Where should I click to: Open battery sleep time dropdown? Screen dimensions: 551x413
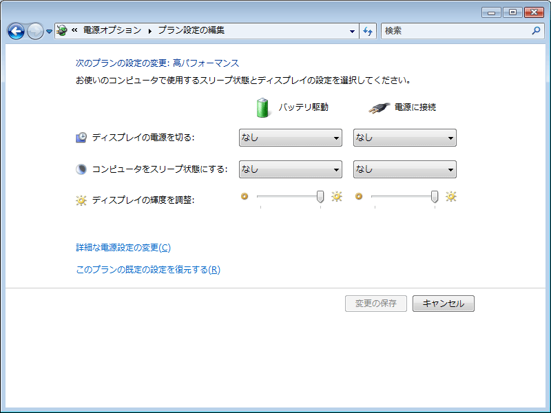click(291, 169)
